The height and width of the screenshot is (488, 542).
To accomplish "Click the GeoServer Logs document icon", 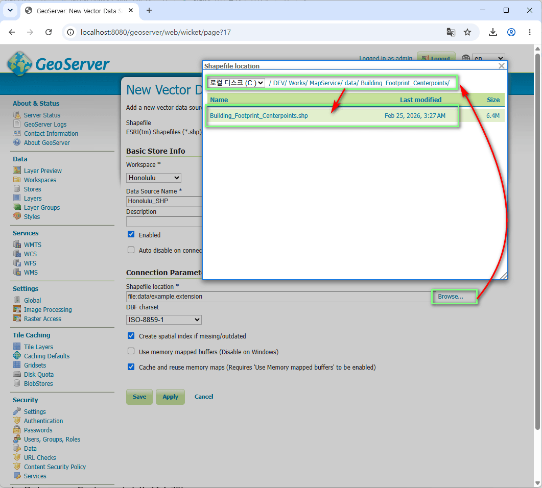I will coord(16,124).
